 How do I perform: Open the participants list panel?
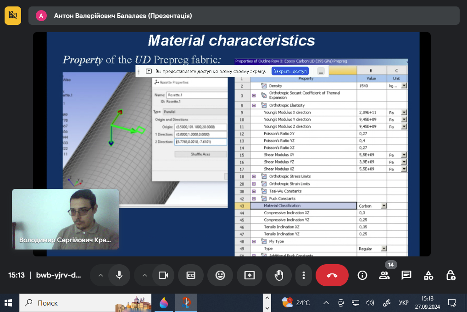point(384,275)
